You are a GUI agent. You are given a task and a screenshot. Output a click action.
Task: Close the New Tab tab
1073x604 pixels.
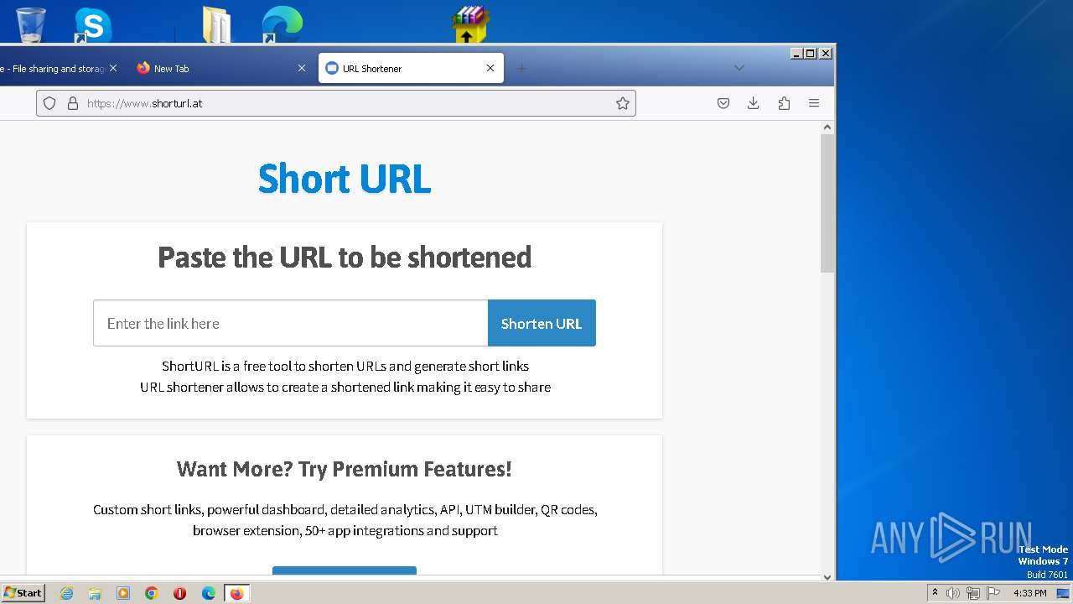(302, 68)
